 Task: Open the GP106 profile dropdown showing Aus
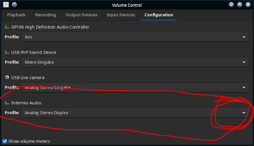point(135,37)
